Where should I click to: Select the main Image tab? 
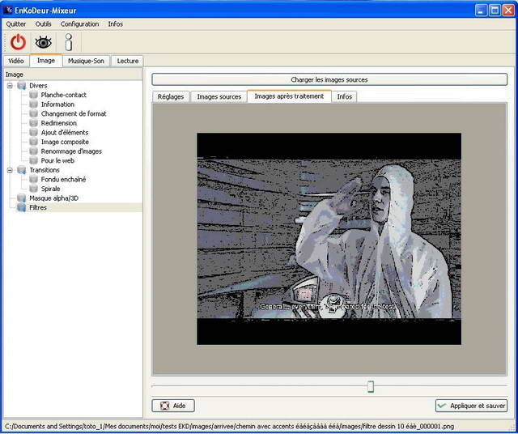coord(46,61)
